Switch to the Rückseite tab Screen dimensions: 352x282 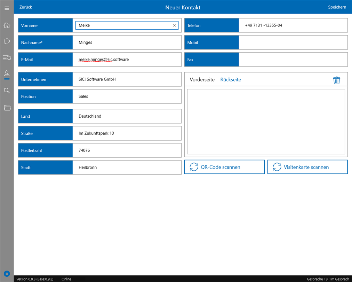coord(231,79)
